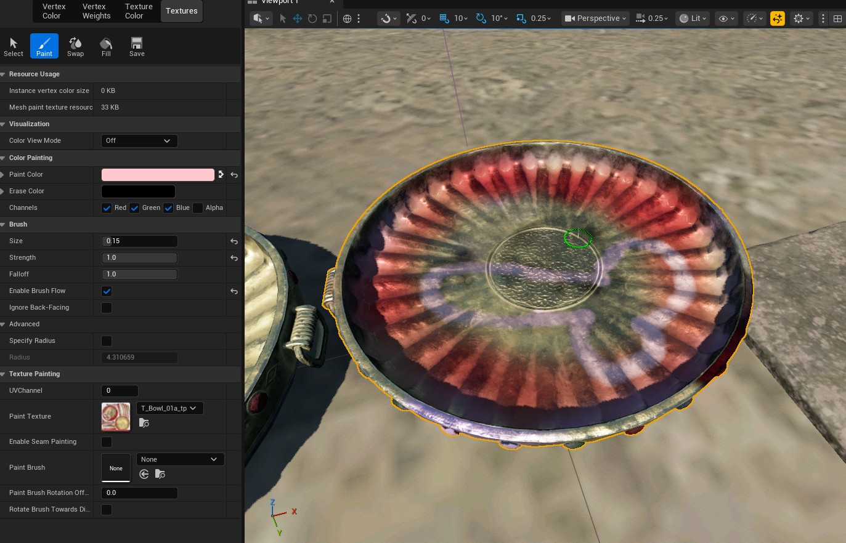Use selected asset for Paint Brush
This screenshot has width=846, height=543.
coord(144,474)
